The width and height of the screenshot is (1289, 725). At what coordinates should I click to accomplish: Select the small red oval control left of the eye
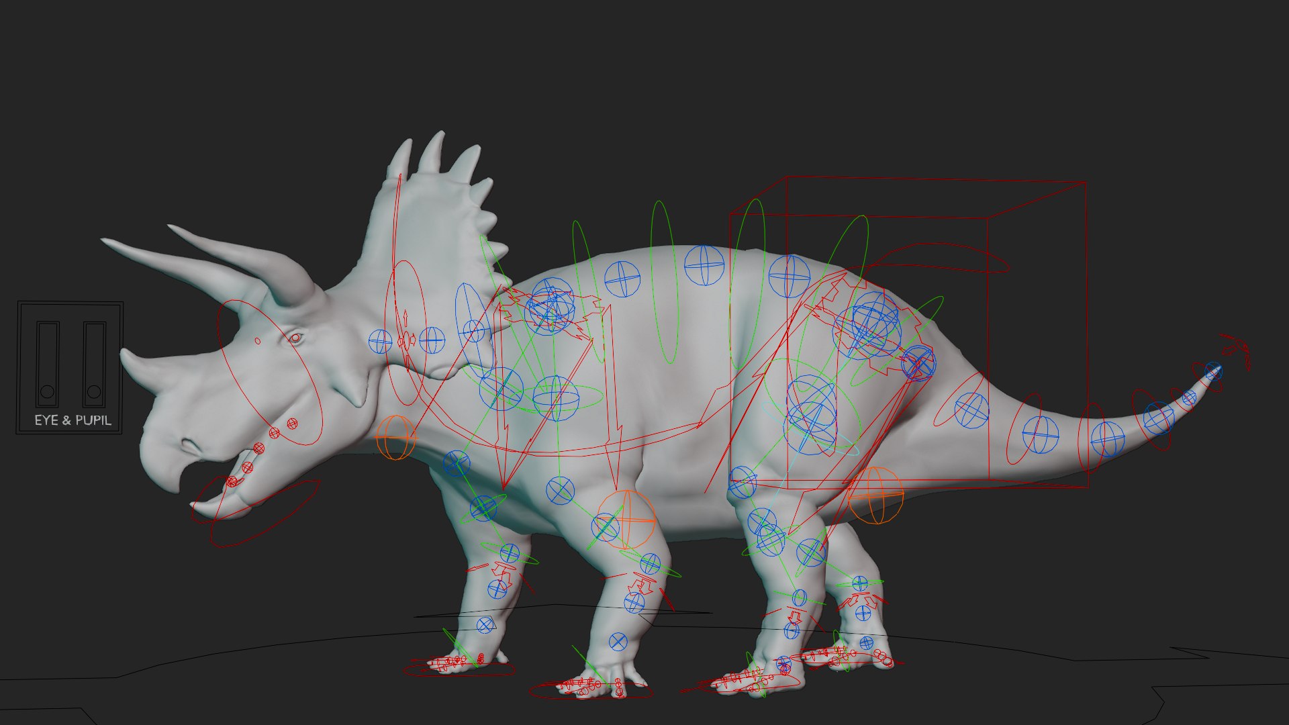257,341
